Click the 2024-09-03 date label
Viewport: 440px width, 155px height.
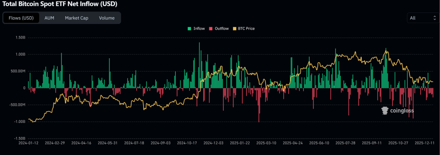tap(160, 143)
